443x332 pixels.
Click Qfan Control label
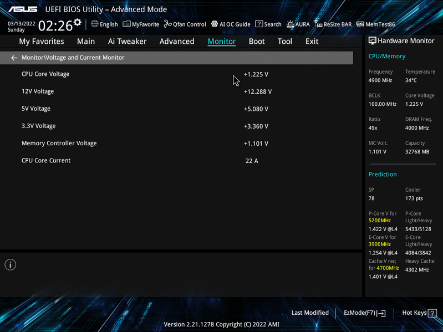tap(190, 24)
